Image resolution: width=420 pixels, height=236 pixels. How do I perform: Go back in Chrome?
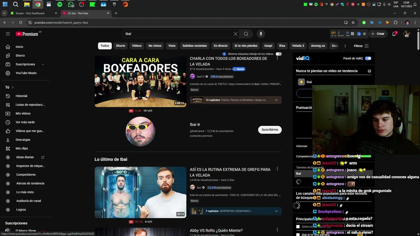click(x=5, y=23)
